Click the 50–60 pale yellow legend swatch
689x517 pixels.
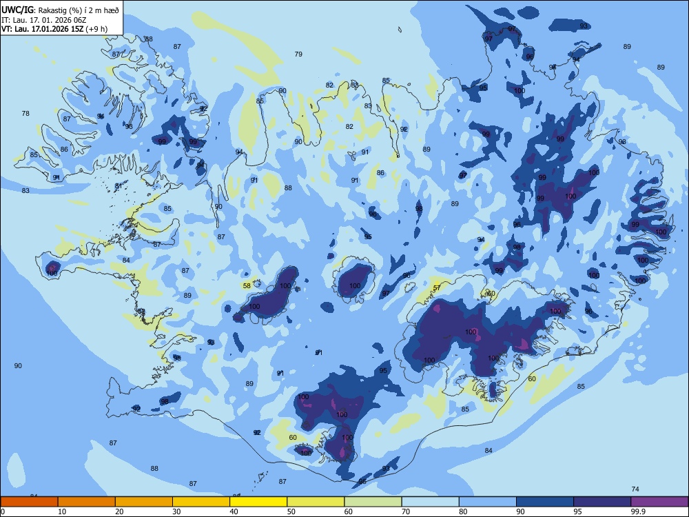316,502
